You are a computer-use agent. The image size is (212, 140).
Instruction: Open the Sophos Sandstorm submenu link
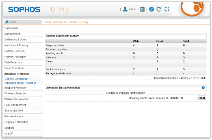[x=16, y=79]
